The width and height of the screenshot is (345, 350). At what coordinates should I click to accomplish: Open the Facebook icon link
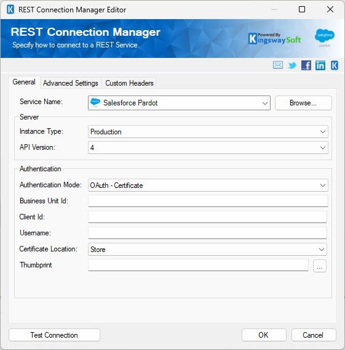(x=306, y=65)
